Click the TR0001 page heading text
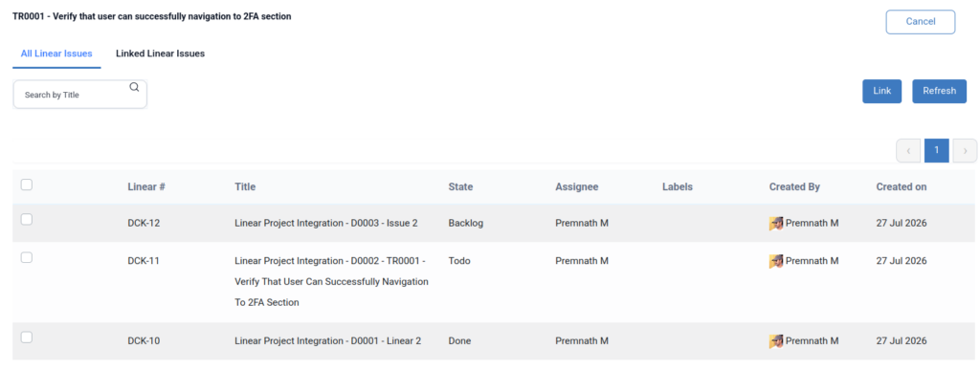Viewport: 980px width, 392px height. tap(152, 17)
